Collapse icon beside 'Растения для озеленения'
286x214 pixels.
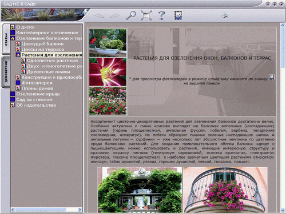(18, 55)
